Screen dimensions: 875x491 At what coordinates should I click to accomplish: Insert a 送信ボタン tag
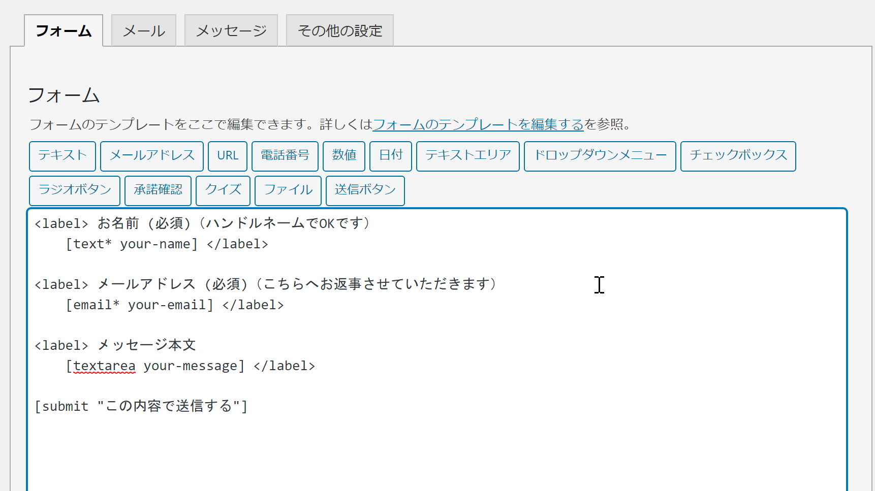point(365,190)
